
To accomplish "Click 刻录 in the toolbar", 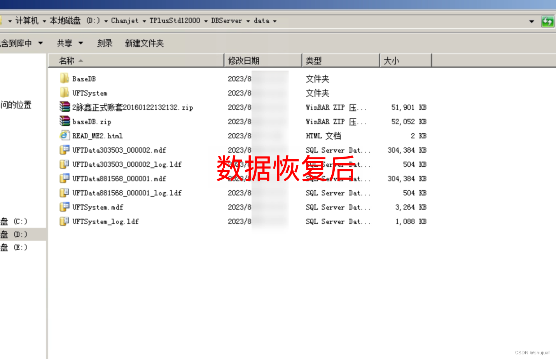I will 105,43.
